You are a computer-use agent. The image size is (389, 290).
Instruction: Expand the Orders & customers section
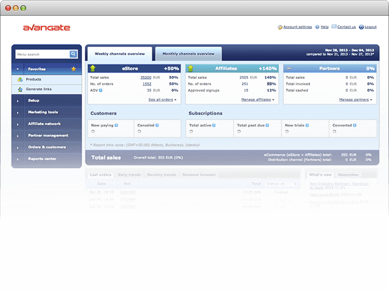click(x=17, y=147)
